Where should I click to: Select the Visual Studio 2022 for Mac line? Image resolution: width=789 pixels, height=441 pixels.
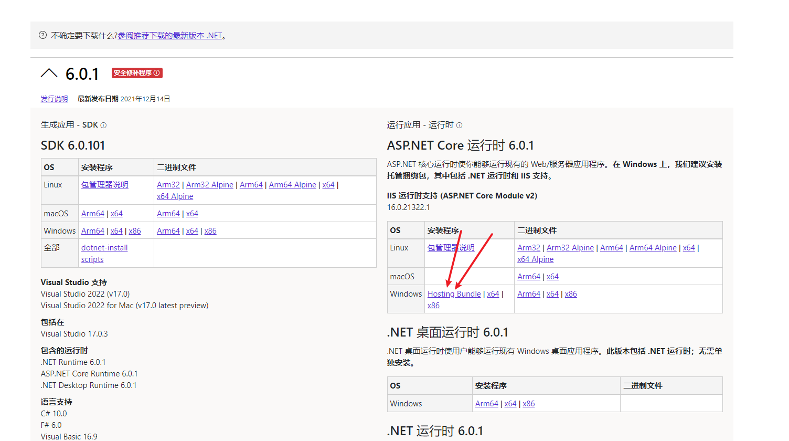[x=125, y=306]
